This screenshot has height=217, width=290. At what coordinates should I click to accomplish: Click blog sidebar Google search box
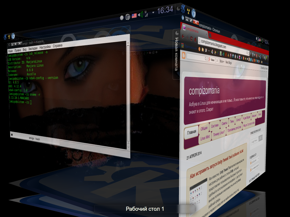[255, 142]
